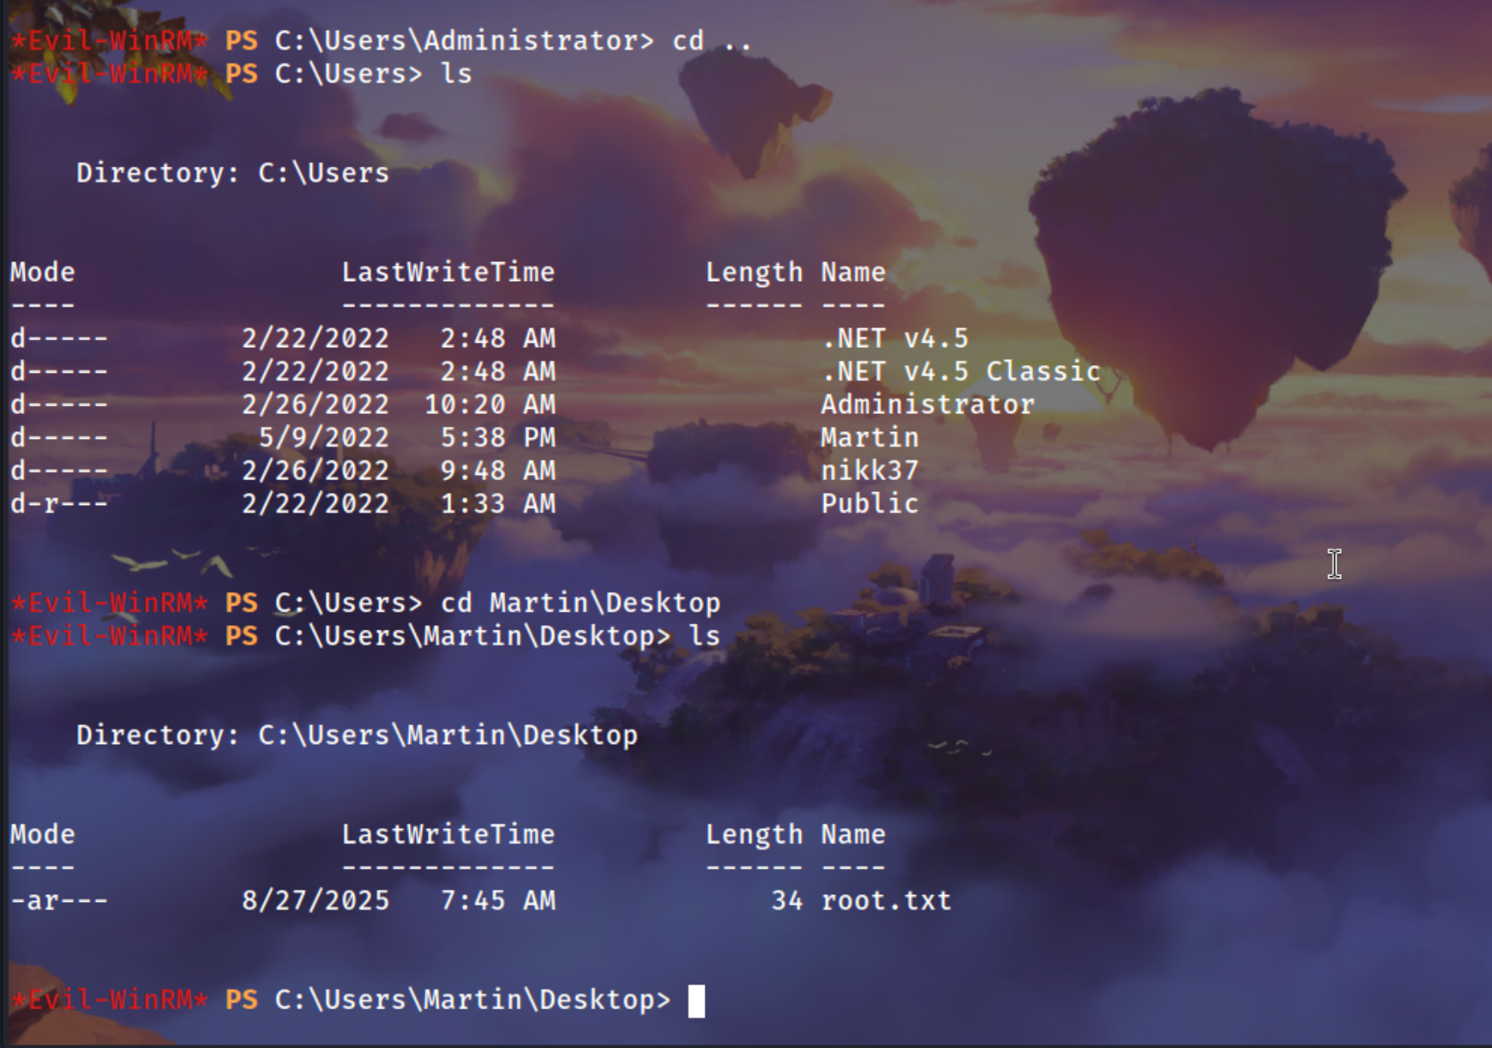
Task: Click 'Directory: C:\Users\Martin\Desktop' heading line
Action: (x=357, y=735)
